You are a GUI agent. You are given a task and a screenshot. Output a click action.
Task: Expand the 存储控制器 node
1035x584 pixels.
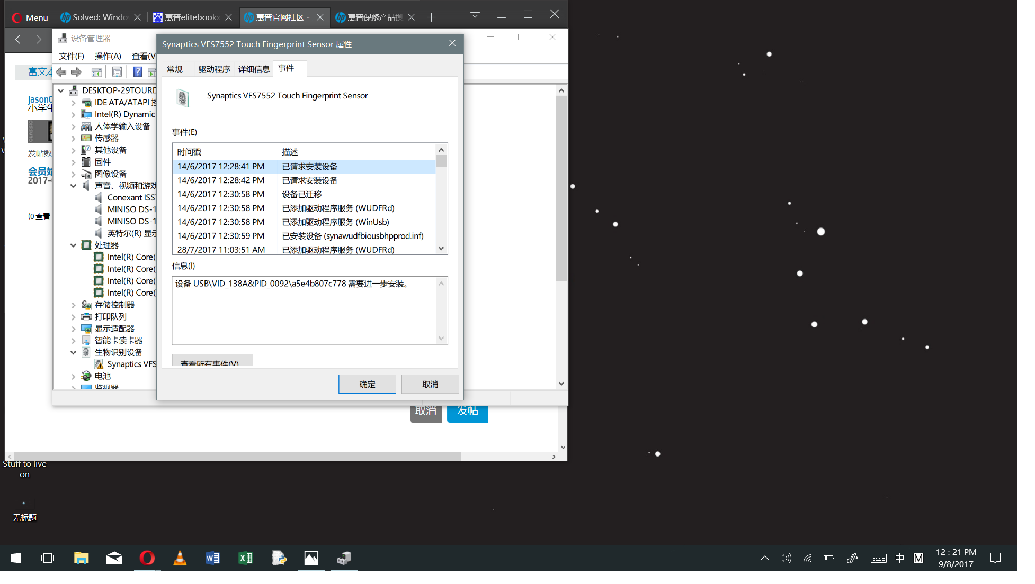tap(73, 305)
